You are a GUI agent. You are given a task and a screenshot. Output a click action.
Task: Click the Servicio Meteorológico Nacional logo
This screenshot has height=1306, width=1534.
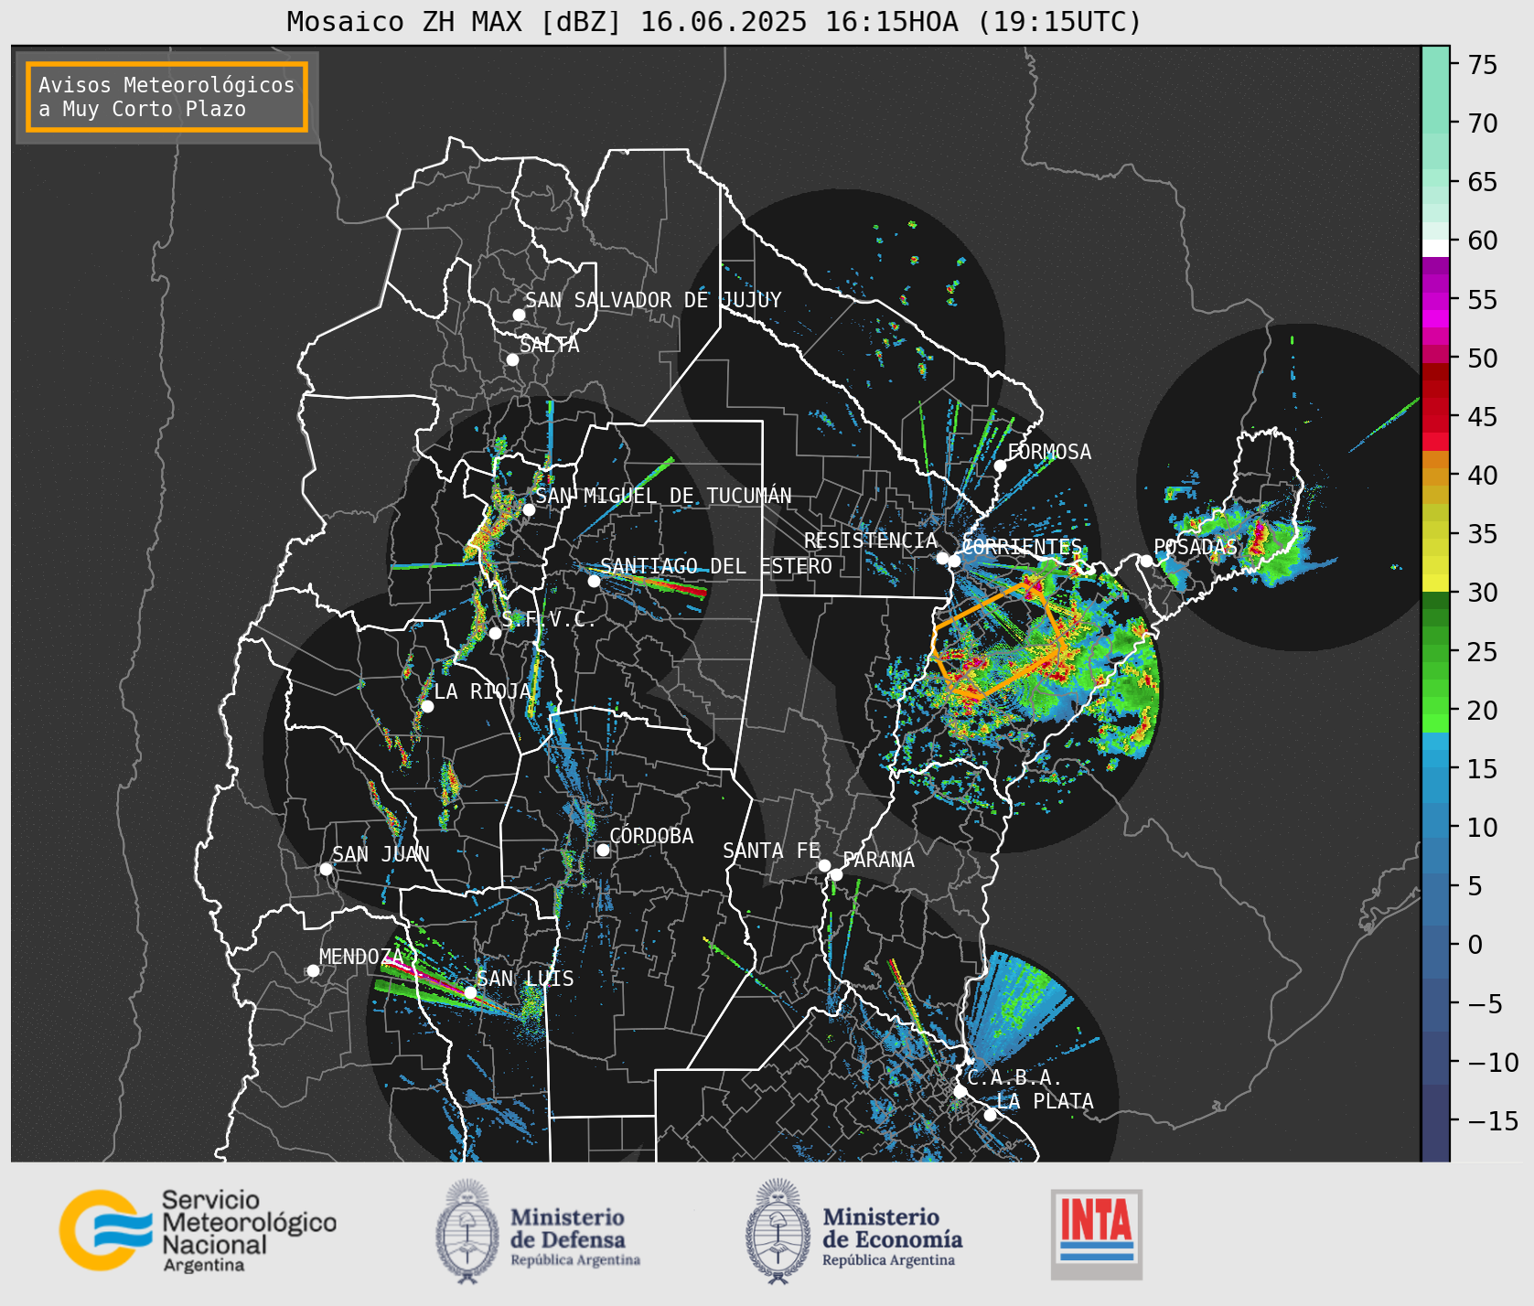point(198,1230)
